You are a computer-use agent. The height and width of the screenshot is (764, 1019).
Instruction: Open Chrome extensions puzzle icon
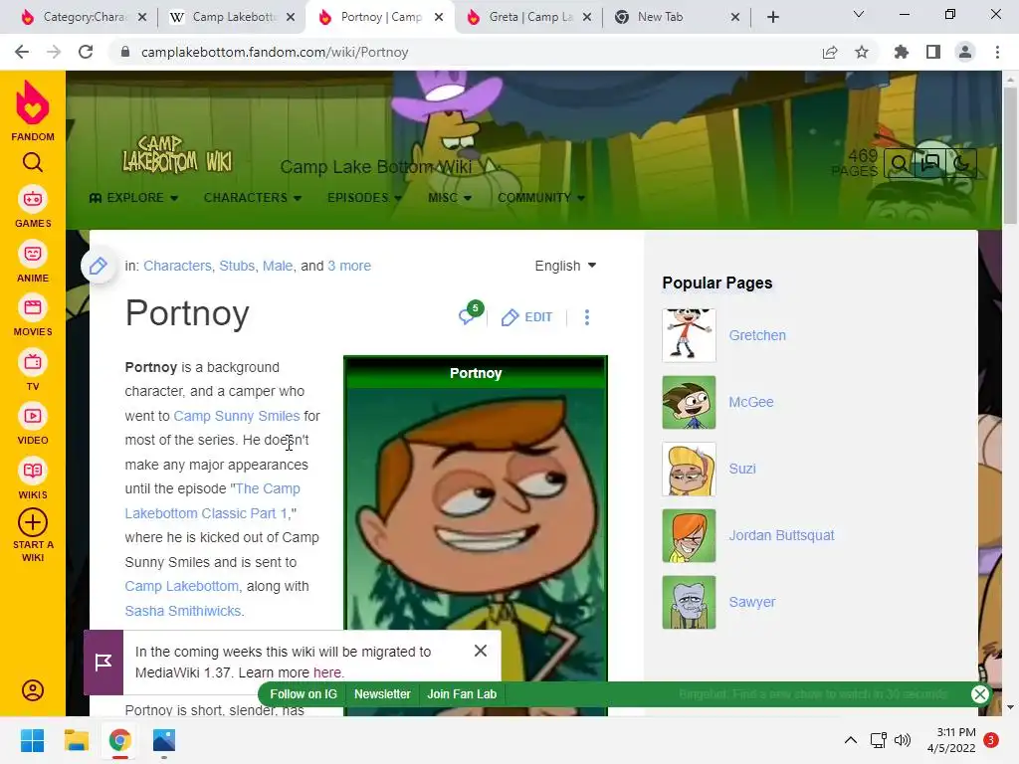click(x=902, y=52)
